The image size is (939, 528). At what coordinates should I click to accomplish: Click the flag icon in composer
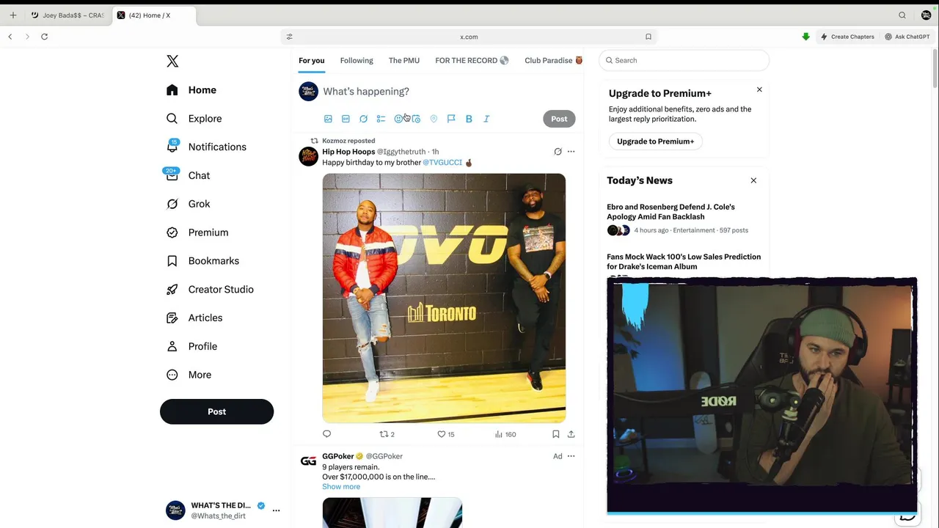451,119
